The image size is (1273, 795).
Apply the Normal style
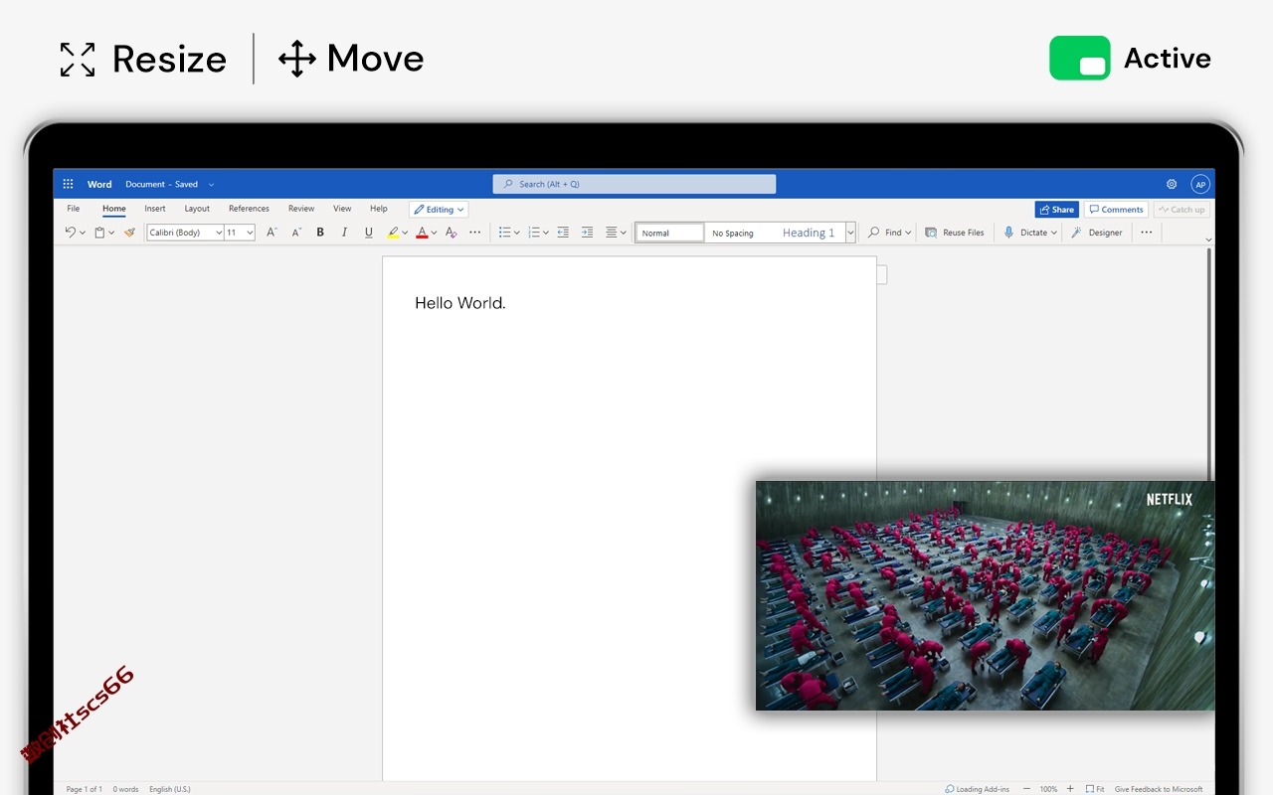pos(670,233)
